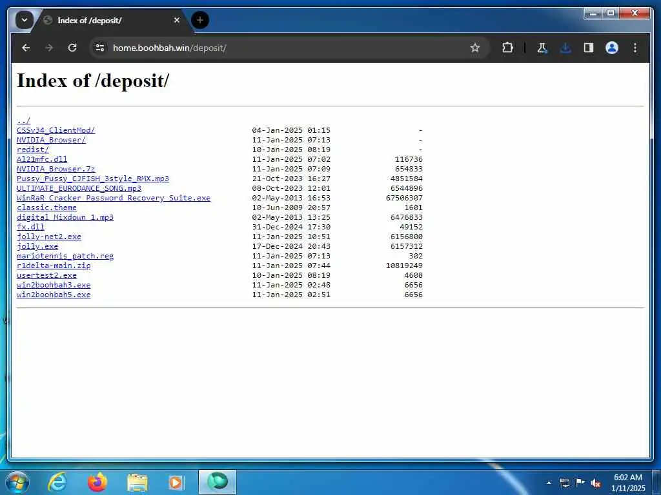Close the Index of /deposit/ tab

177,20
